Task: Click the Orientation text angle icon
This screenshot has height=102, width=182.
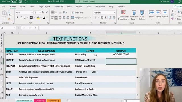Action: (64, 12)
